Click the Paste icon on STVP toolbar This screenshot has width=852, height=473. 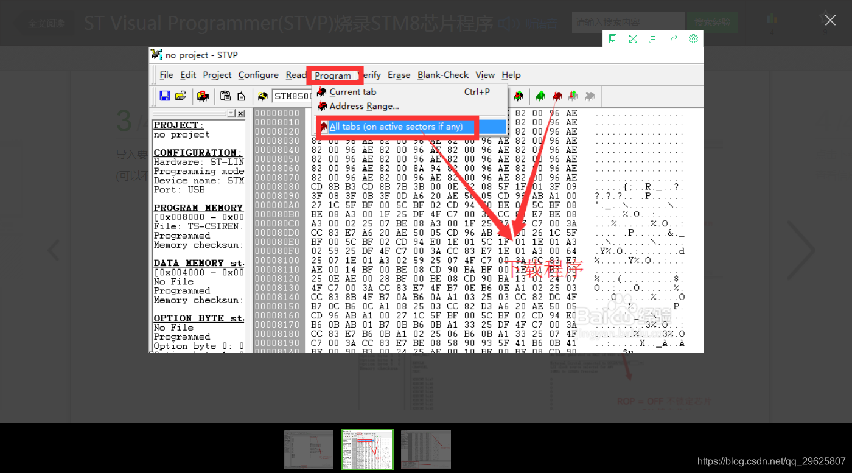coord(224,96)
